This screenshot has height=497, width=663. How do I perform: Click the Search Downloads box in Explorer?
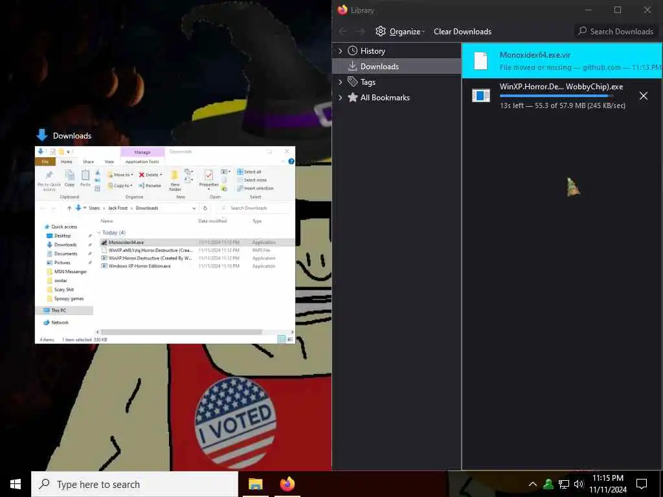[x=255, y=208]
